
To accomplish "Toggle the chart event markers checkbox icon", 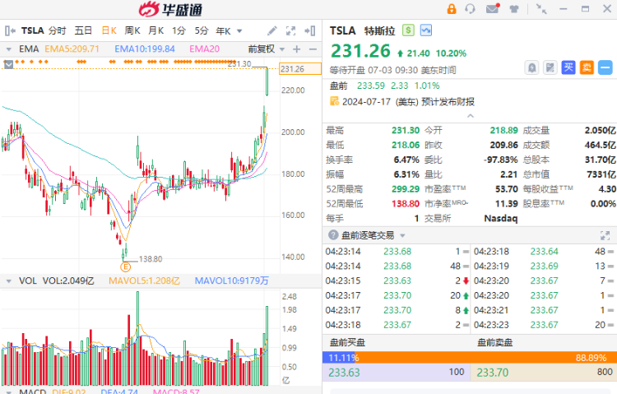I will [x=9, y=64].
